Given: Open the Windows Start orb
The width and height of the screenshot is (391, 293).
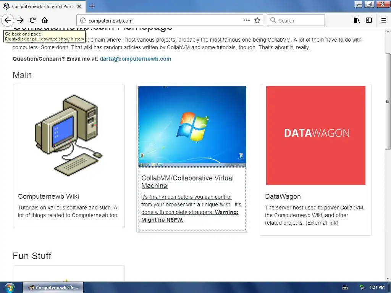Looking at the screenshot, I should (9, 288).
